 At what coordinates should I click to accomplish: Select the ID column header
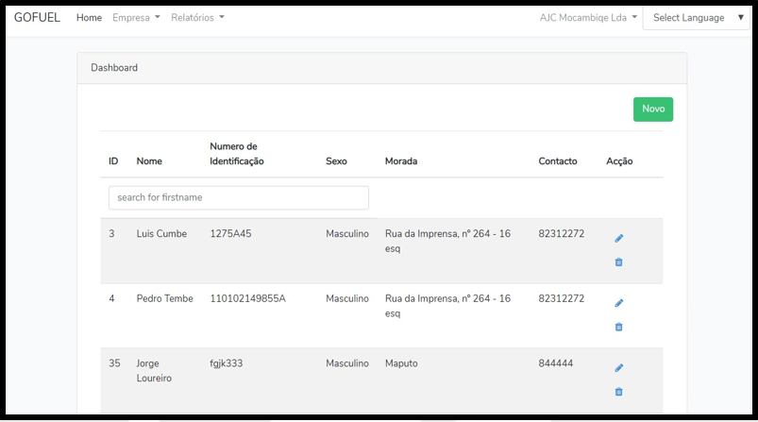click(113, 161)
